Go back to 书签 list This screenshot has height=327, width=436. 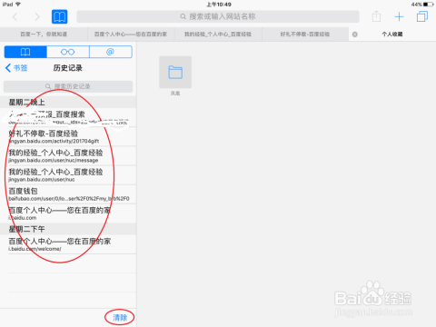click(x=16, y=68)
